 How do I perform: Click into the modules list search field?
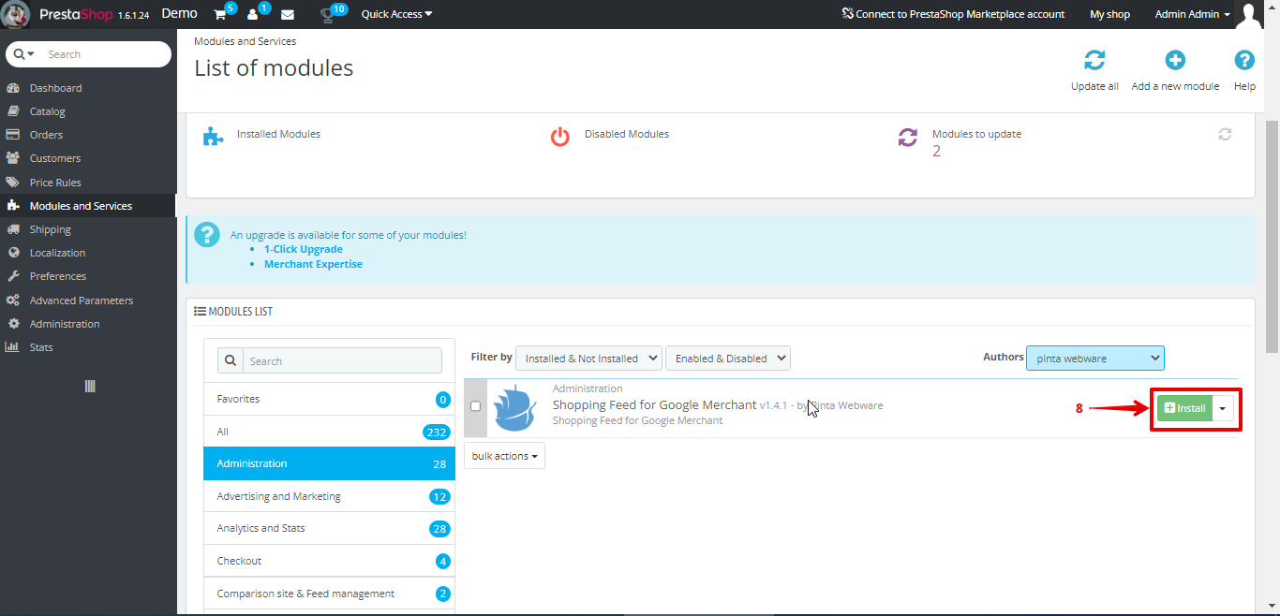342,361
